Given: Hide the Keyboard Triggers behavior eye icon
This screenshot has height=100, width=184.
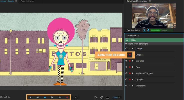Looking at the screenshot, I should 126,73.
